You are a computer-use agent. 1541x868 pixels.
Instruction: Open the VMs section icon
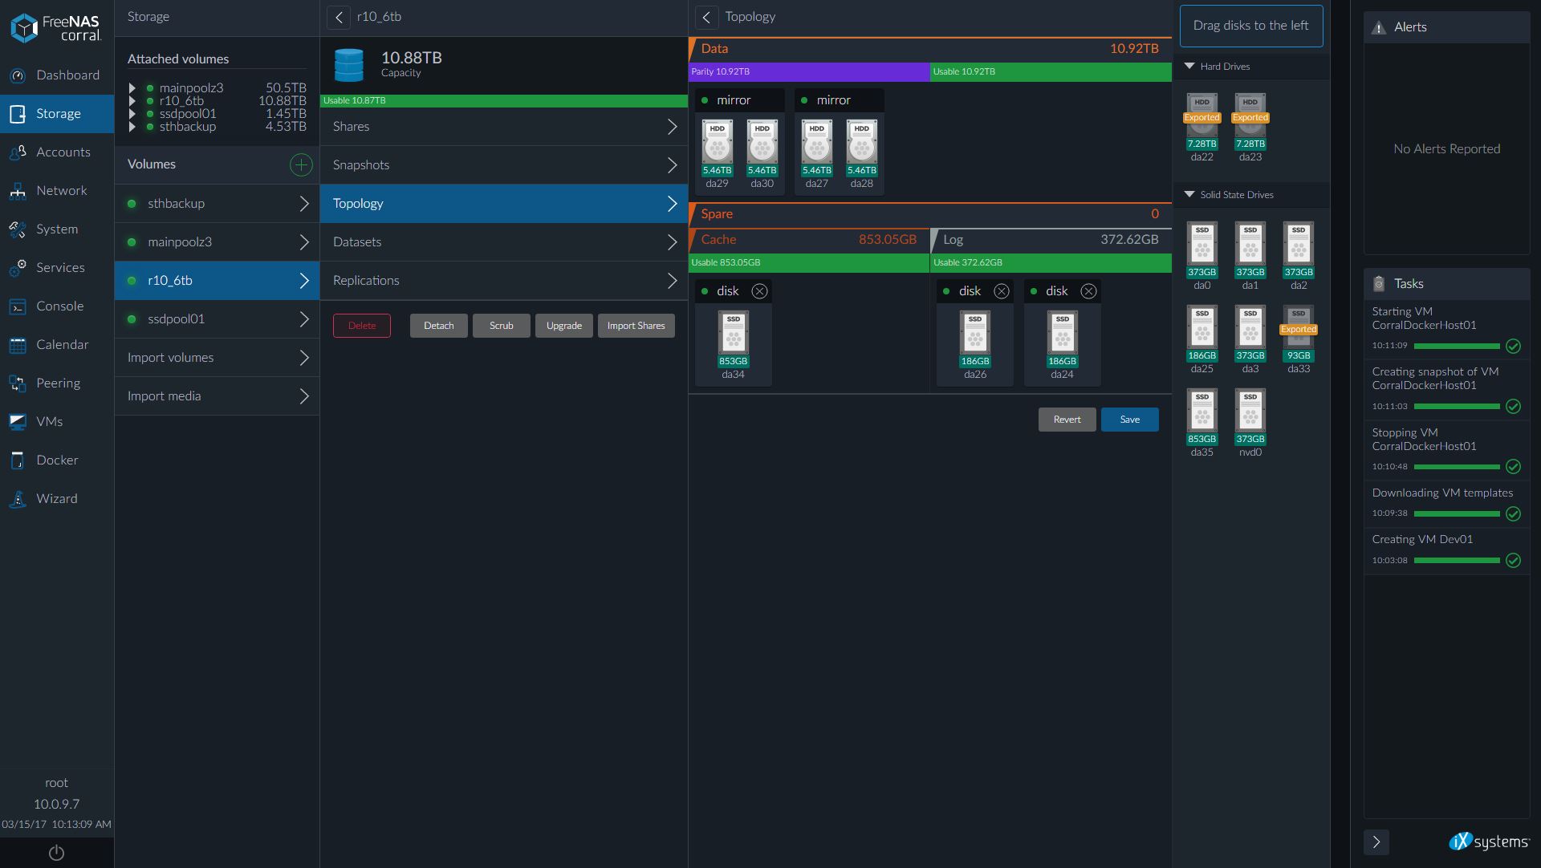[x=18, y=421]
